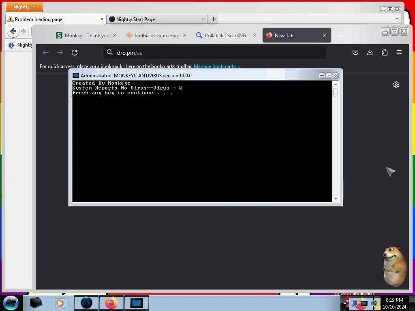Close the Nightly Start Page tab
This screenshot has width=415, height=311.
[203, 19]
